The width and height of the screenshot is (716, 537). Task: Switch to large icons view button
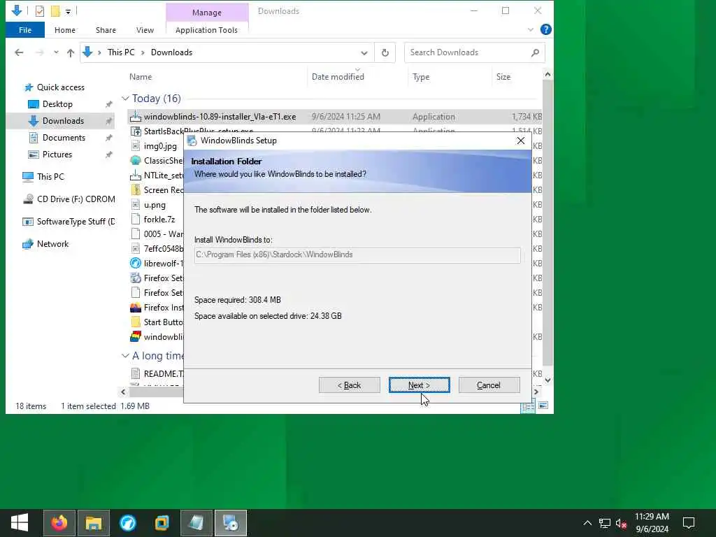point(543,406)
